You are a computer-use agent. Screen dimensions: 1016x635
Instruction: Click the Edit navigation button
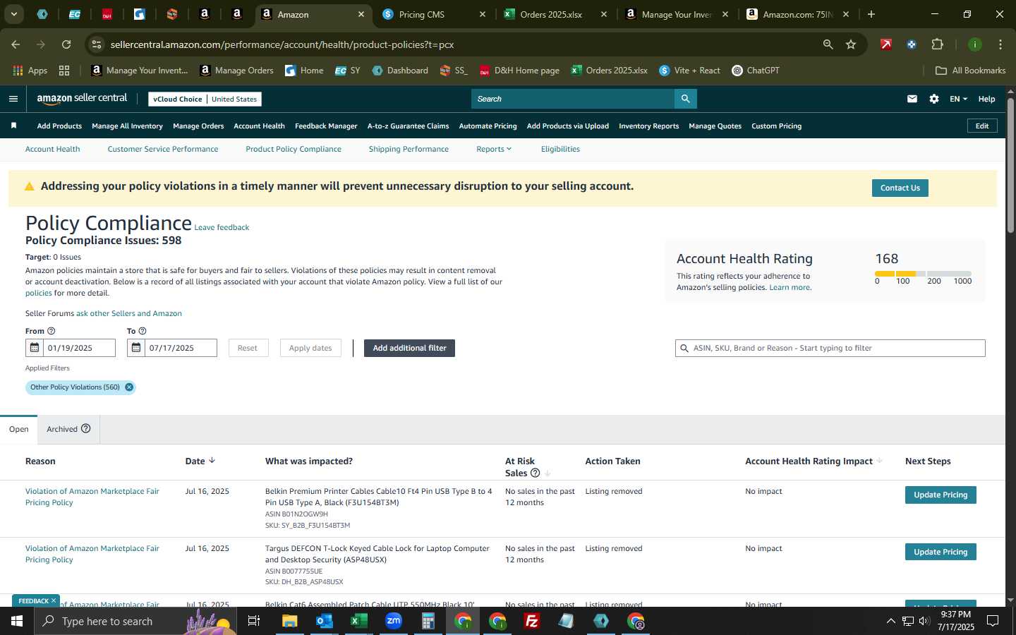click(x=982, y=126)
